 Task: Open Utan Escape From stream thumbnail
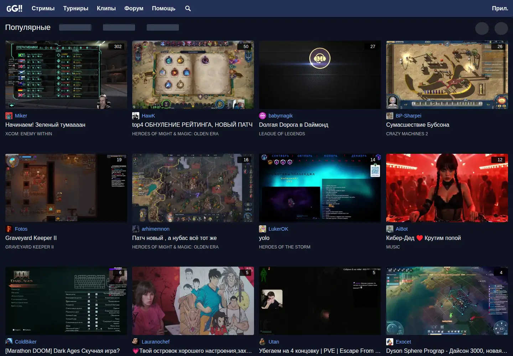(320, 301)
